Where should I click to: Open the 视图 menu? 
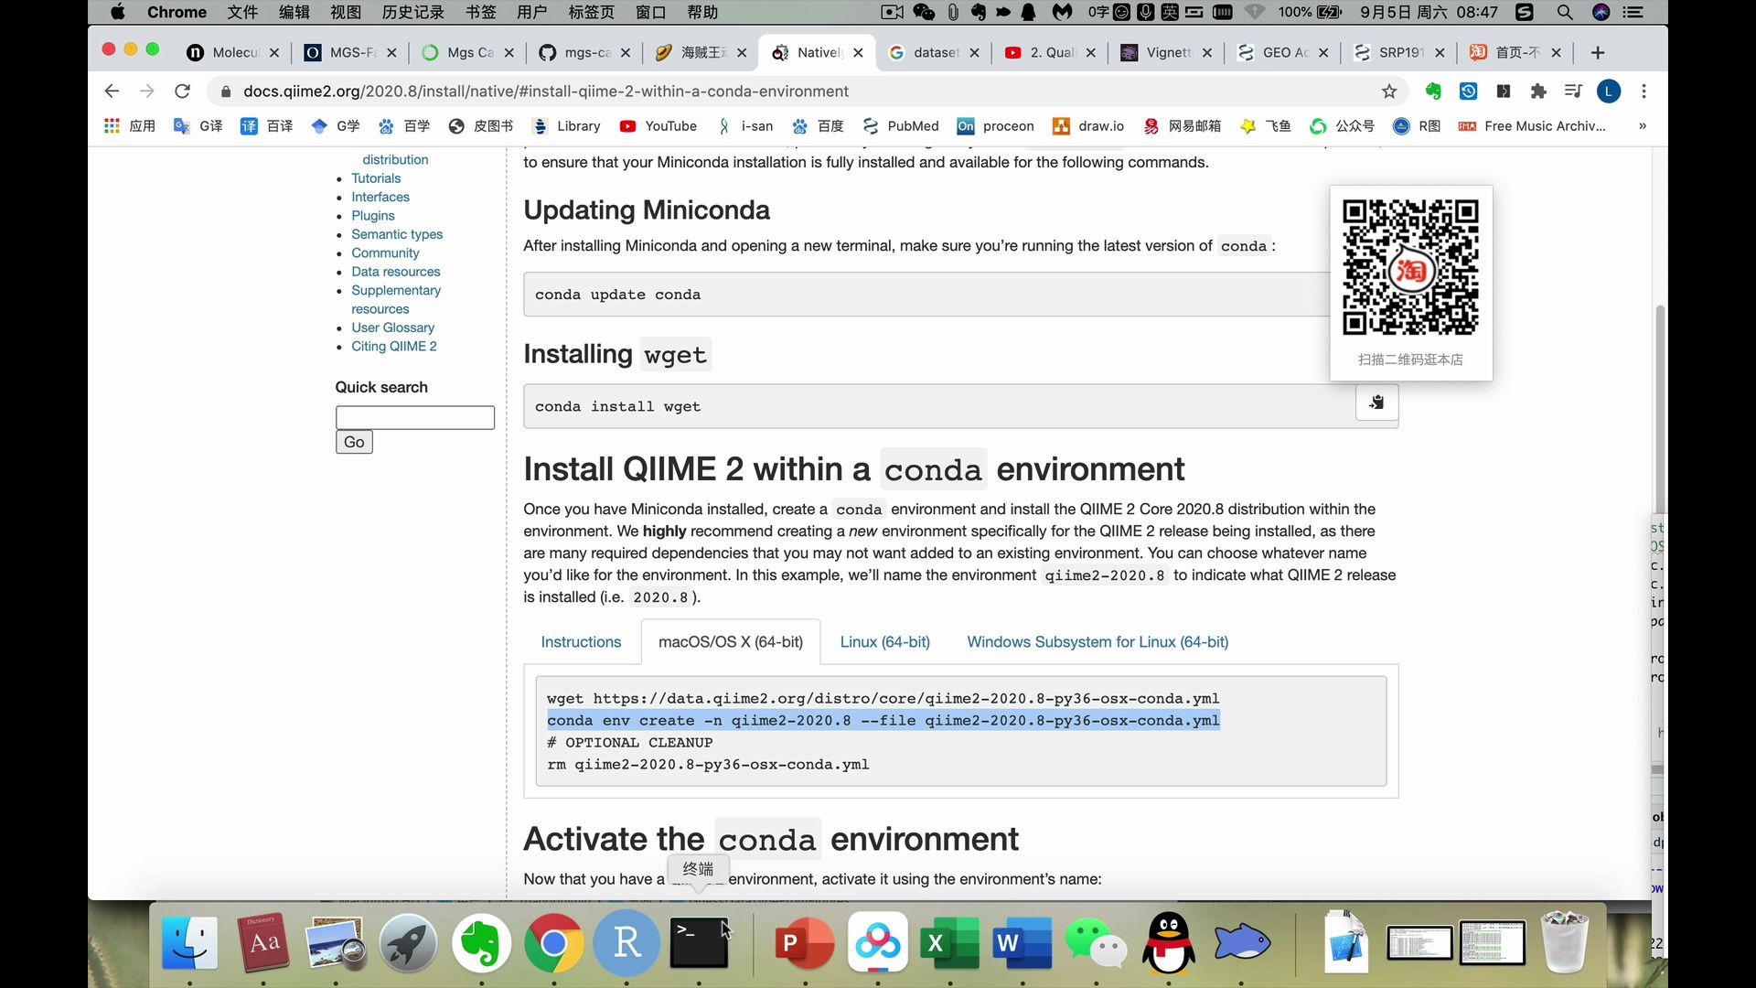346,12
